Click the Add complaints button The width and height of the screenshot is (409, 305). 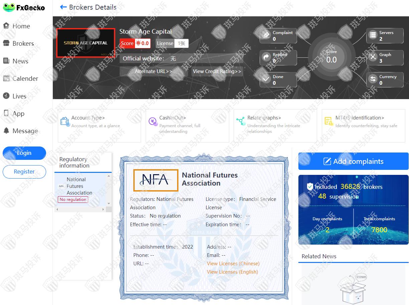[x=353, y=162]
